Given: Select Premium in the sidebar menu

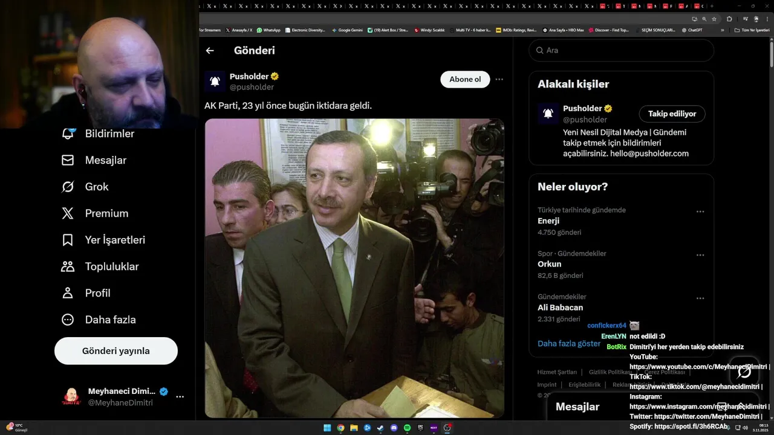Looking at the screenshot, I should (x=95, y=213).
